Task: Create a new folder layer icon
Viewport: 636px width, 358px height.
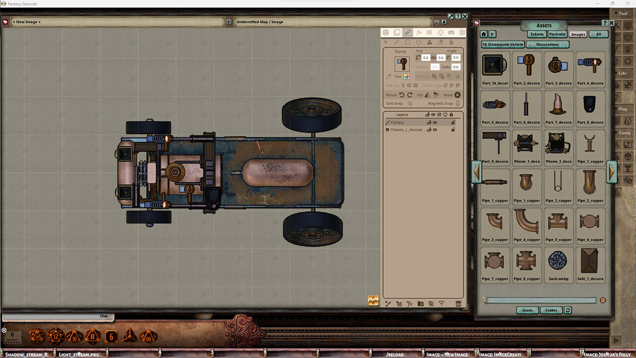Action: [x=421, y=304]
